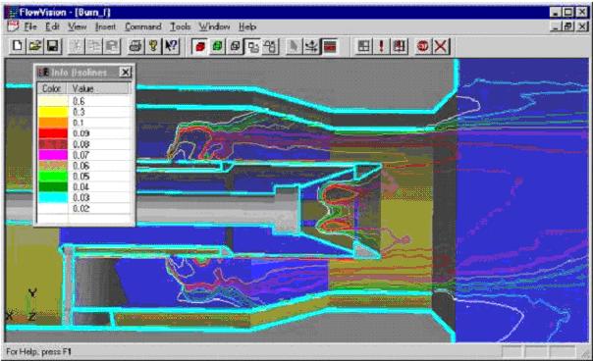
Task: Open the Insert menu
Action: click(x=105, y=26)
